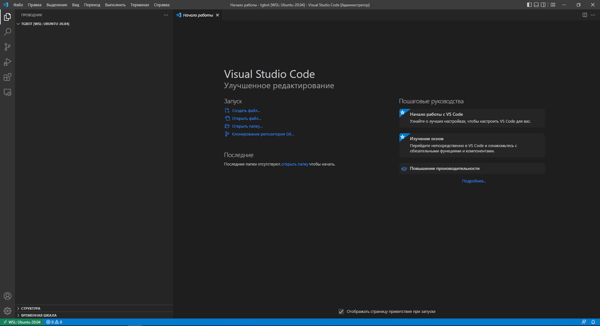The image size is (600, 326).
Task: Open the Explorer views menu via ellipsis
Action: tap(165, 15)
